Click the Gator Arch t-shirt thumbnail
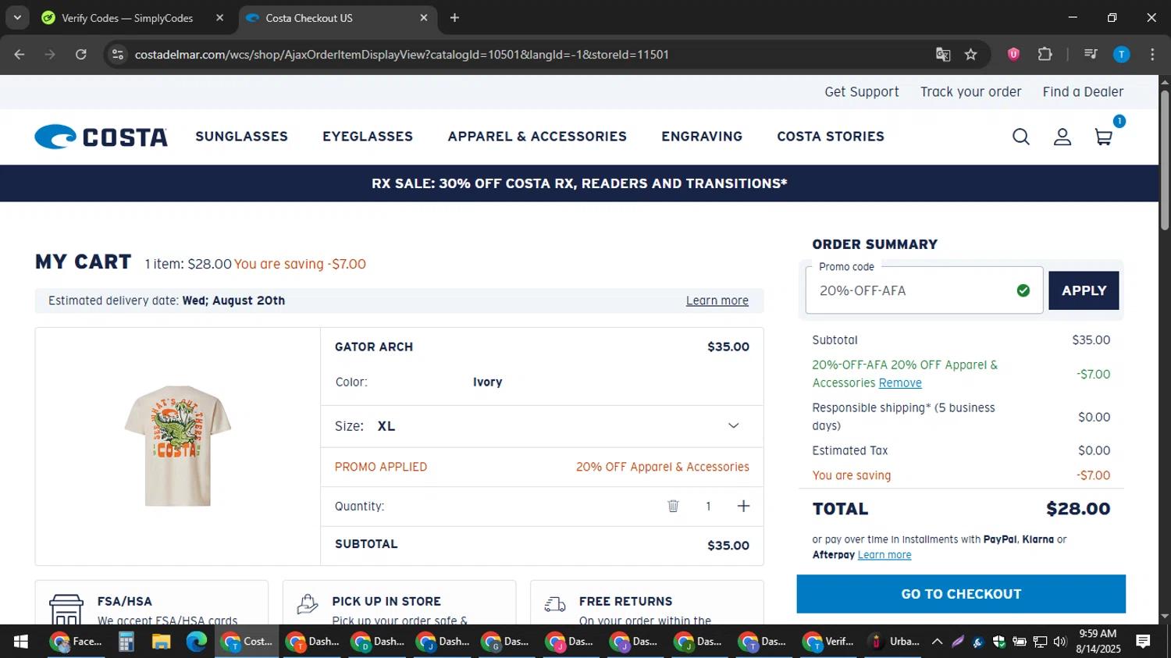This screenshot has height=658, width=1171. coord(178,446)
